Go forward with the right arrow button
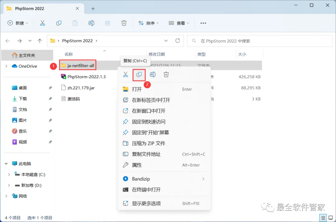The width and height of the screenshot is (336, 222). click(x=20, y=41)
